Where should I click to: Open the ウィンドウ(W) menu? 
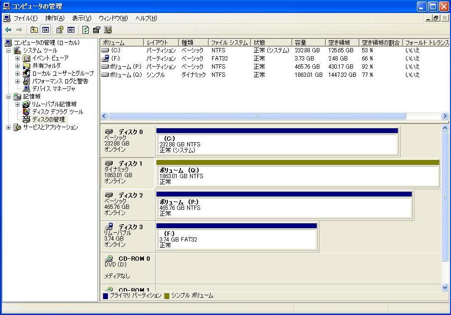point(113,18)
